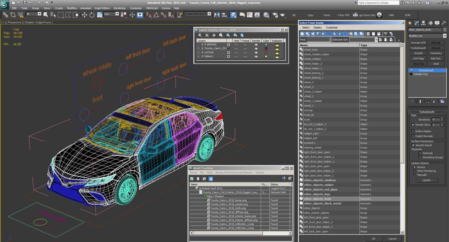Click the Unwrap UVW modifier button

tap(418, 43)
